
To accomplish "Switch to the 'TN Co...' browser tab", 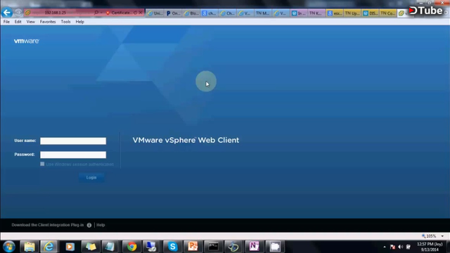I will 387,13.
